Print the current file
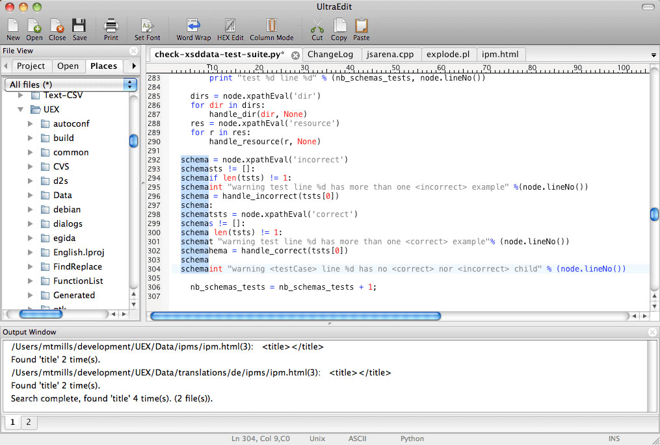 click(x=111, y=29)
